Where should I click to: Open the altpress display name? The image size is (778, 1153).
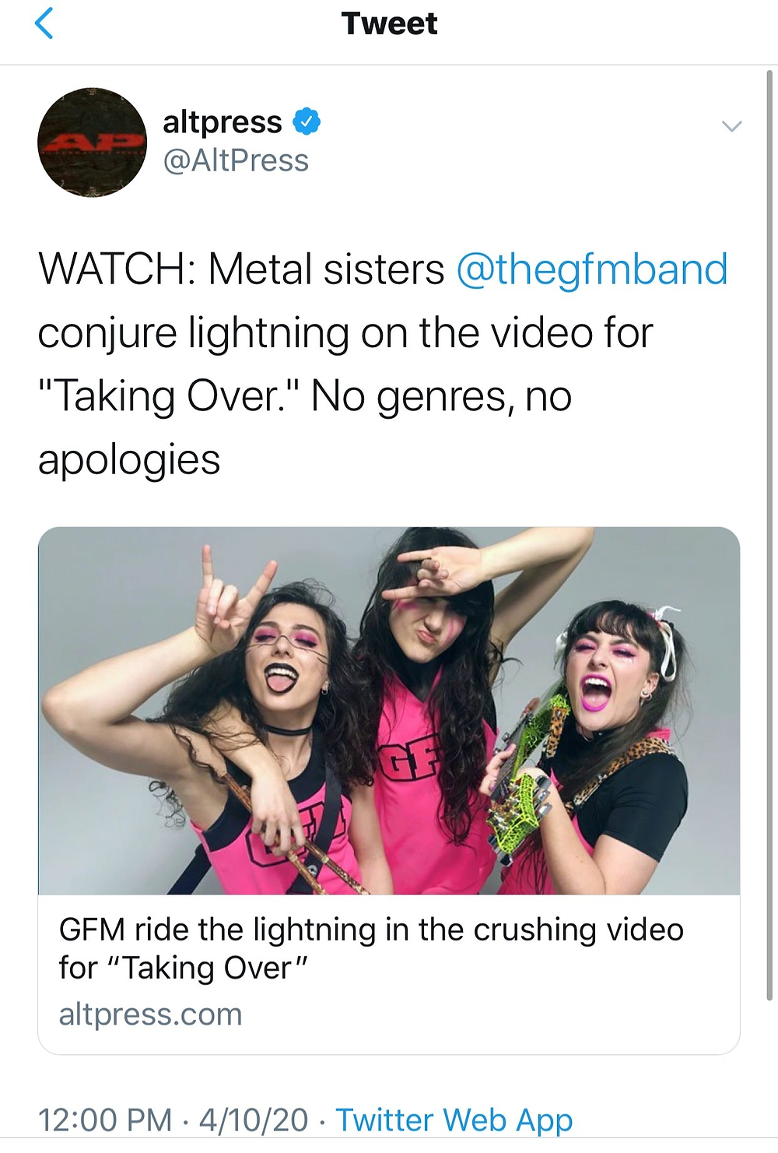(223, 122)
